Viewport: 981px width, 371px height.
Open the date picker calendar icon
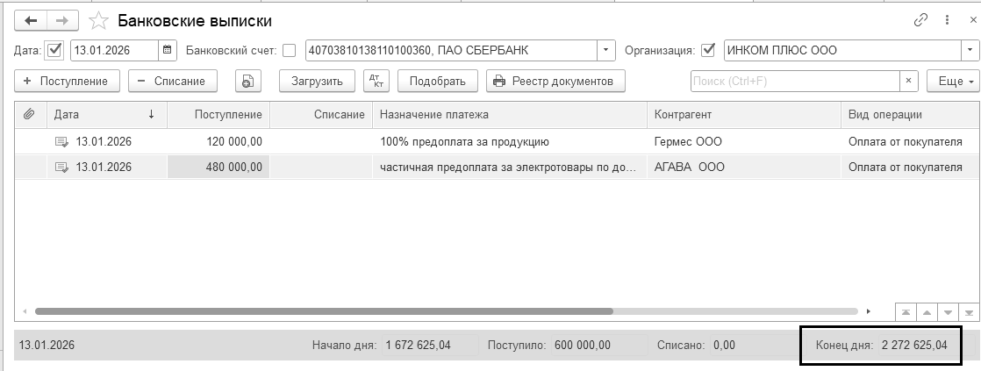coord(168,50)
